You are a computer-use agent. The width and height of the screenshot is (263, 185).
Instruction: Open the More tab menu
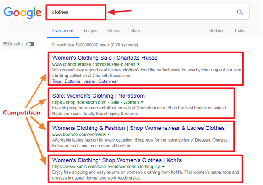click(135, 30)
